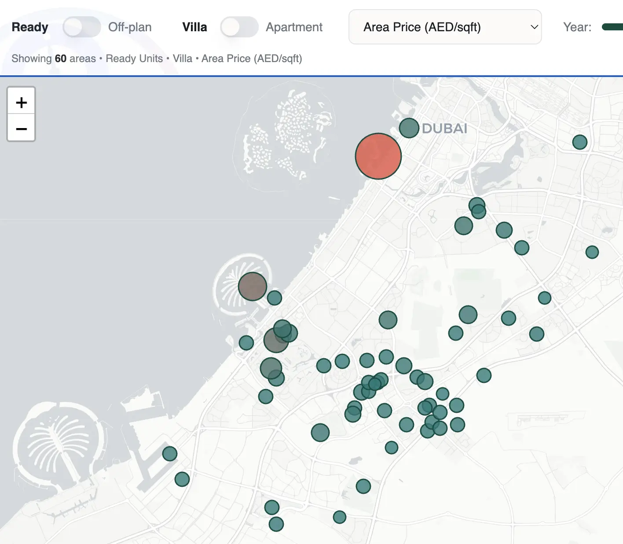The image size is (623, 544).
Task: Click small green marker at Palm Jumeirah base
Action: (275, 298)
